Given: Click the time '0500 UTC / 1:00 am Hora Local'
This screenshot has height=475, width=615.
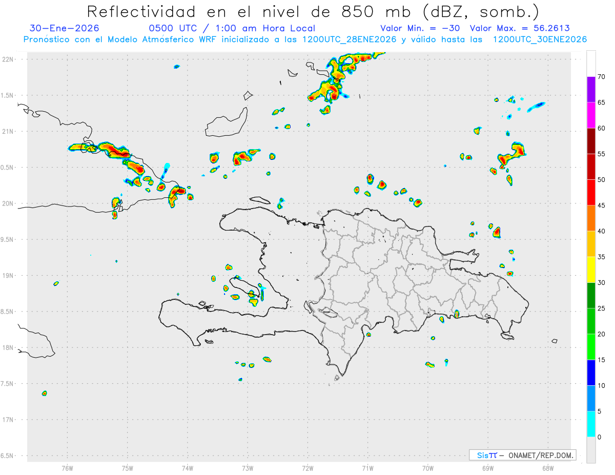Looking at the screenshot, I should tap(232, 28).
